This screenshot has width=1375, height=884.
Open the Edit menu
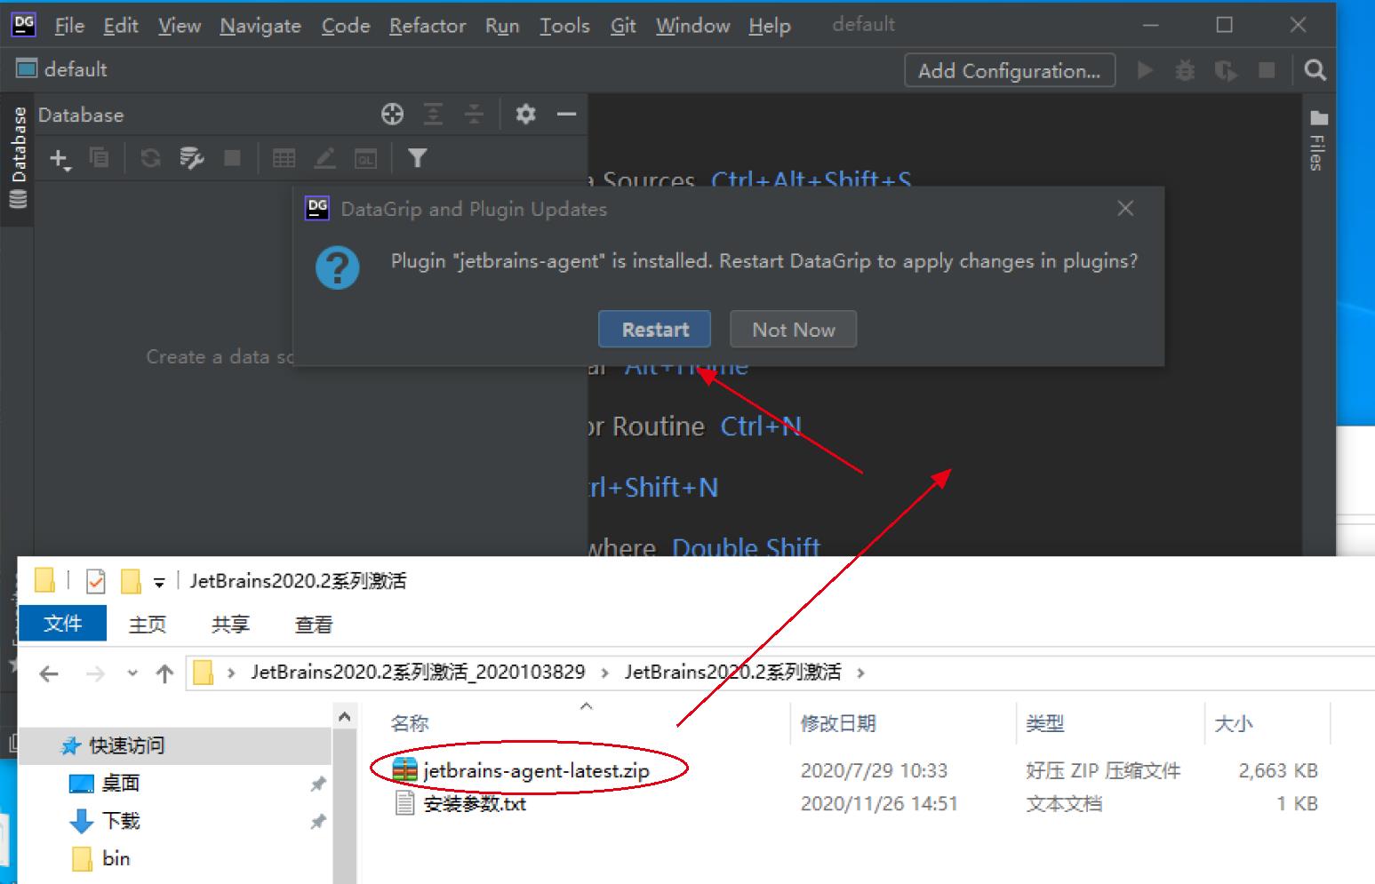click(x=120, y=26)
